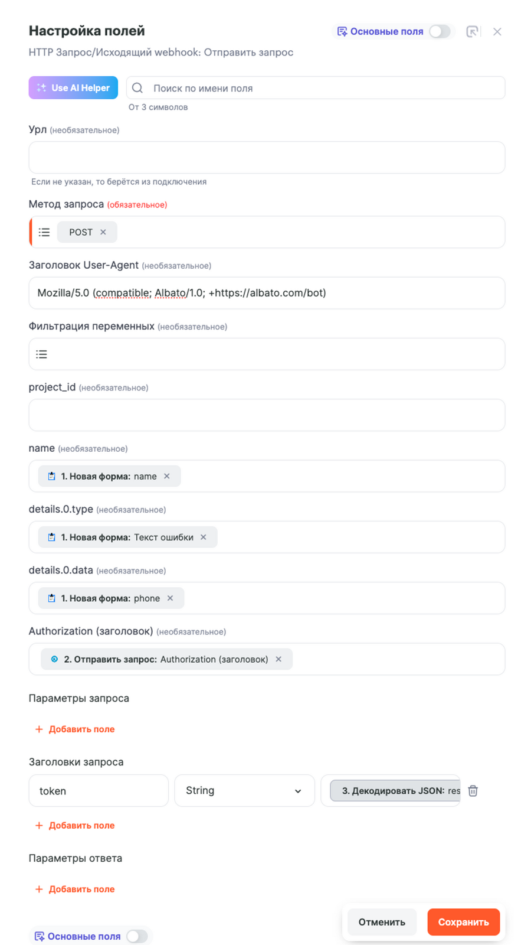Remove the Authorization (заголовок) variable tag
Image resolution: width=531 pixels, height=945 pixels.
click(x=278, y=659)
